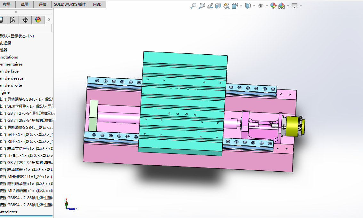Click the Edit Appearance color ball icon
363x218 pixels.
pyautogui.click(x=273, y=6)
